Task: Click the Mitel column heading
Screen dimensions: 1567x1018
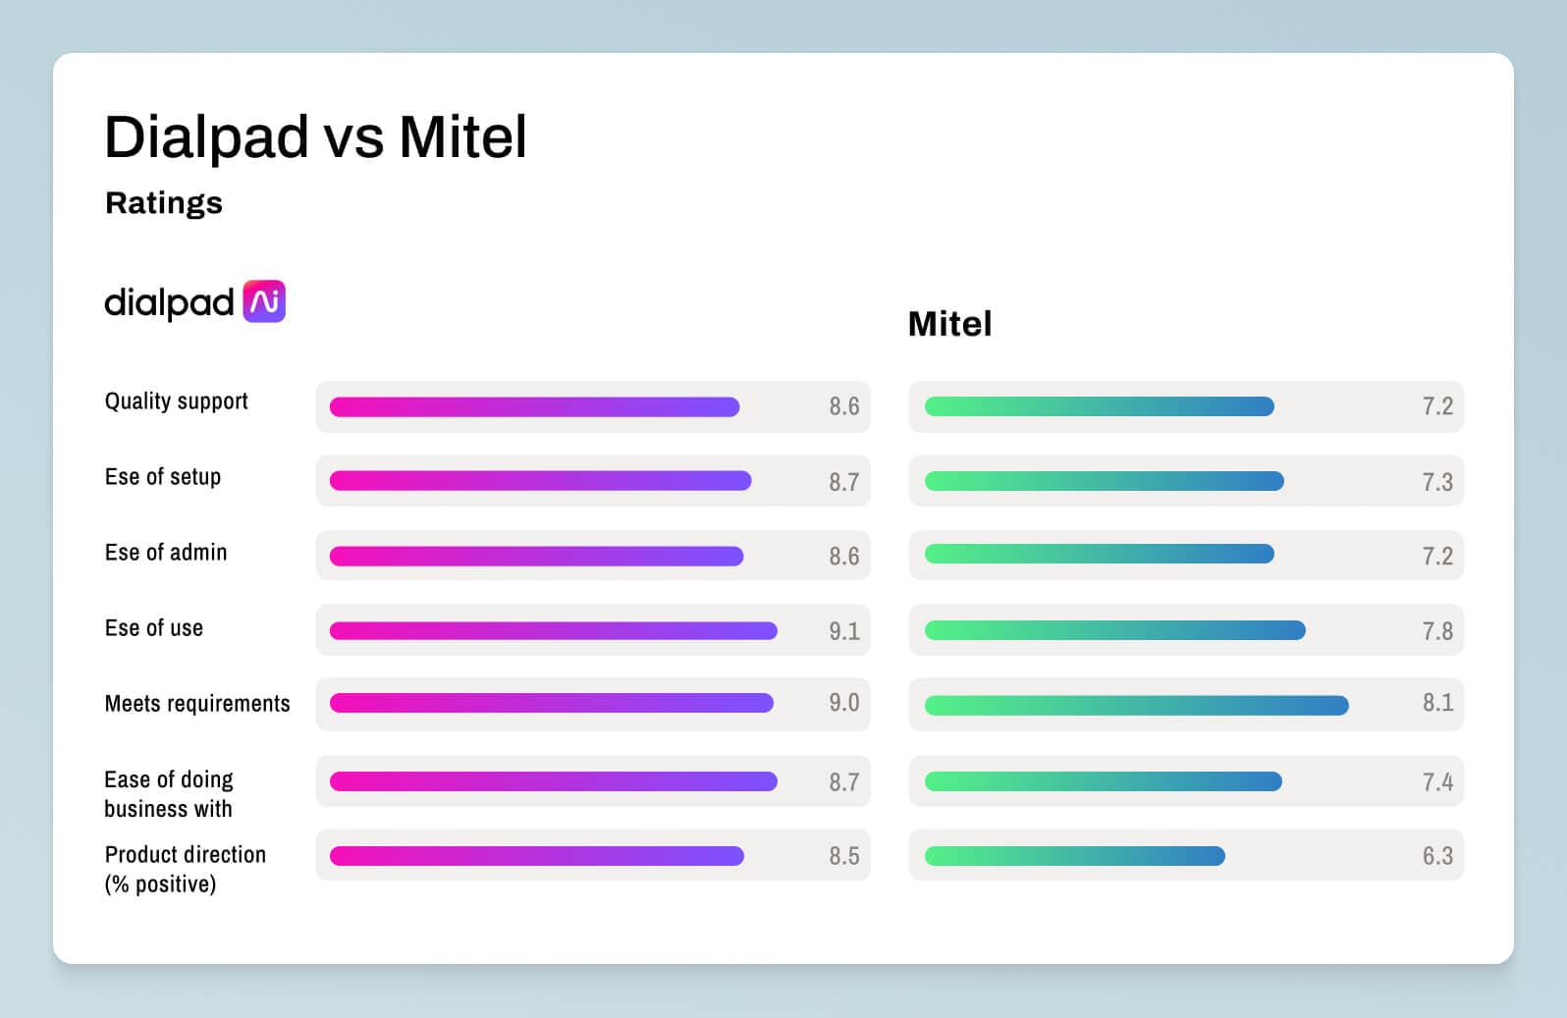Action: [x=949, y=324]
